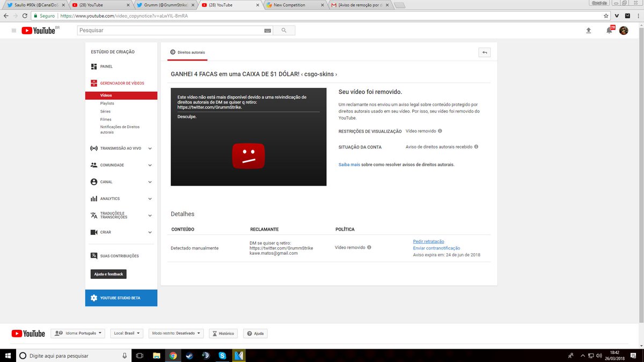Click the Ajuda footer button
This screenshot has width=644, height=362.
[255, 333]
